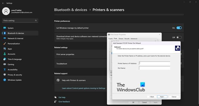Click the globe icon beside Help with Printers
This screenshot has height=106, width=199.
58,80
